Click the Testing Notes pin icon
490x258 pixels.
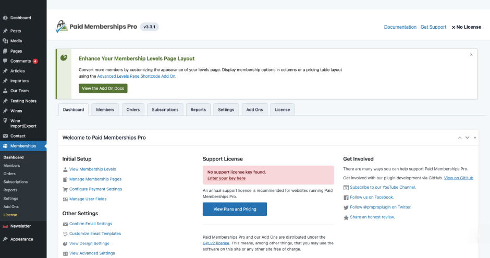(5, 101)
